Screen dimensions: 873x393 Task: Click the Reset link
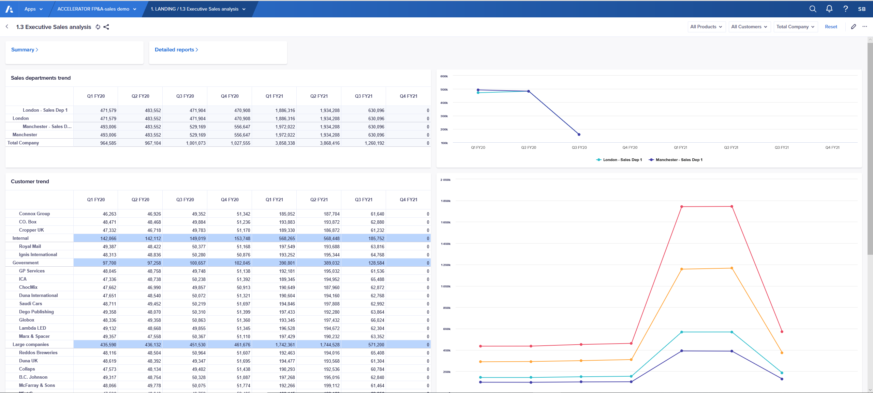click(831, 27)
